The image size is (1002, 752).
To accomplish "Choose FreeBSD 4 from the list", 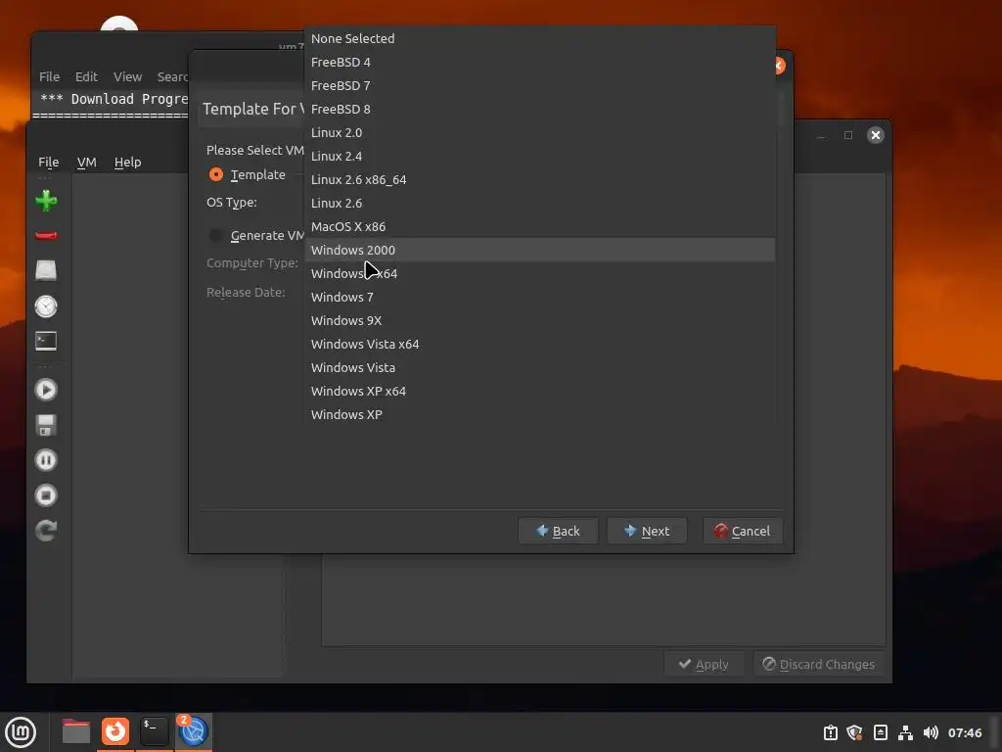I will 540,62.
